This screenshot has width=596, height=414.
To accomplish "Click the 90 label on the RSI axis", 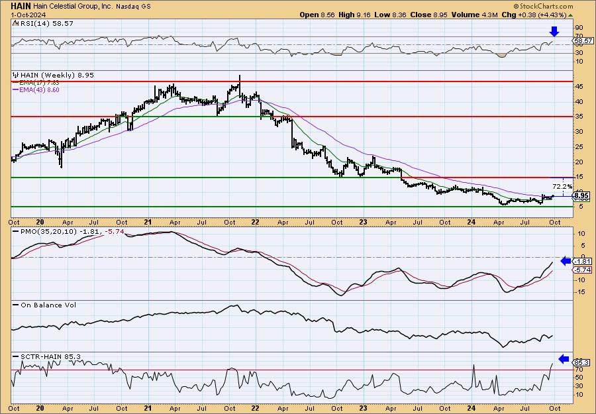I will click(579, 28).
